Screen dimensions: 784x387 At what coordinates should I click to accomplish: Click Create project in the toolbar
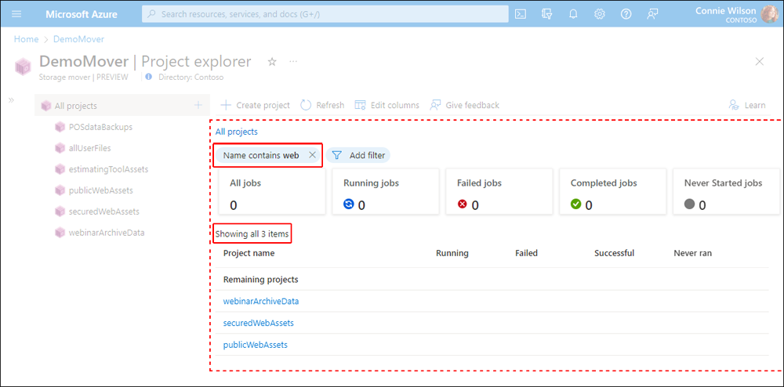256,105
